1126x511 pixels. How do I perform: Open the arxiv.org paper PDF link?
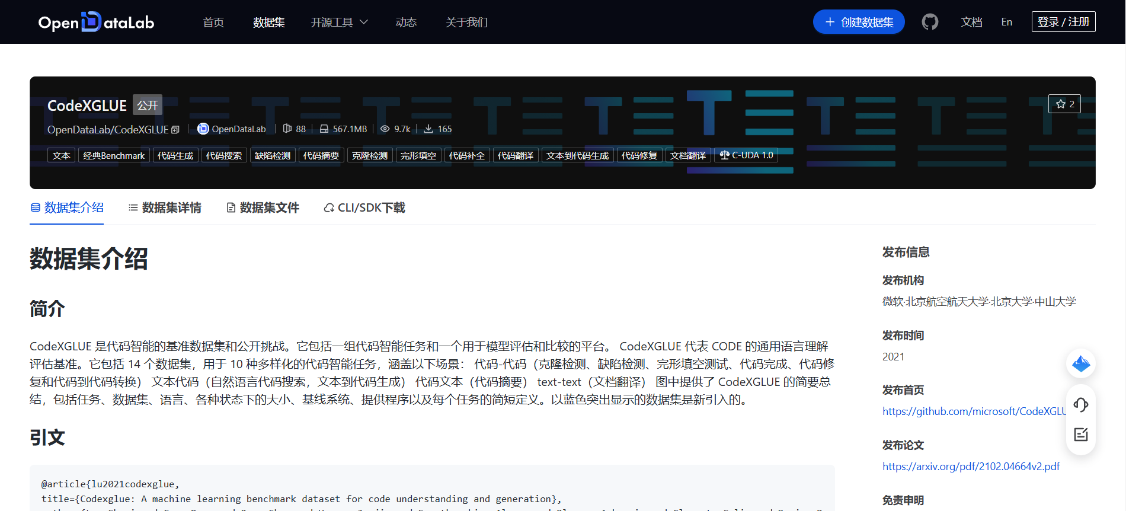(971, 467)
